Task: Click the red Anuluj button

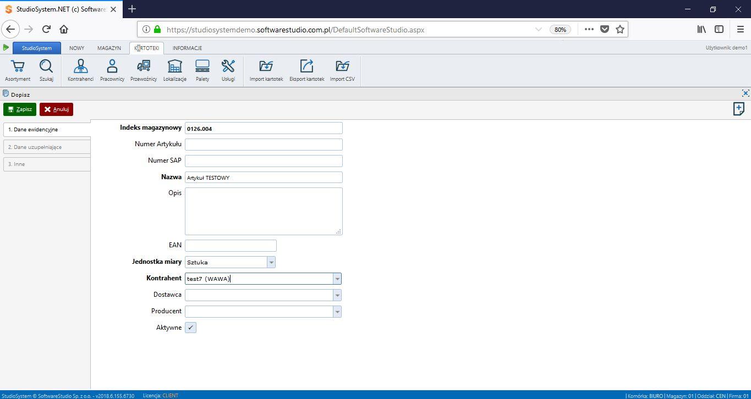Action: 56,109
